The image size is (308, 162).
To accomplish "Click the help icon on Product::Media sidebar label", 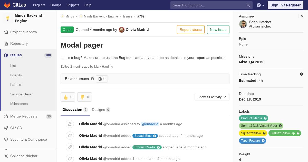I will 265,118.
